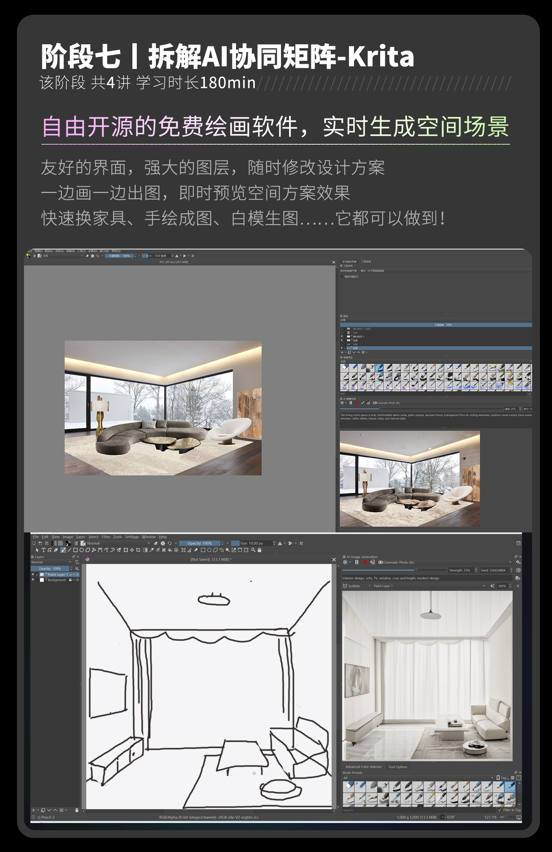Open the Settings menu in lower Krita
Screen dimensions: 552x852
[132, 537]
